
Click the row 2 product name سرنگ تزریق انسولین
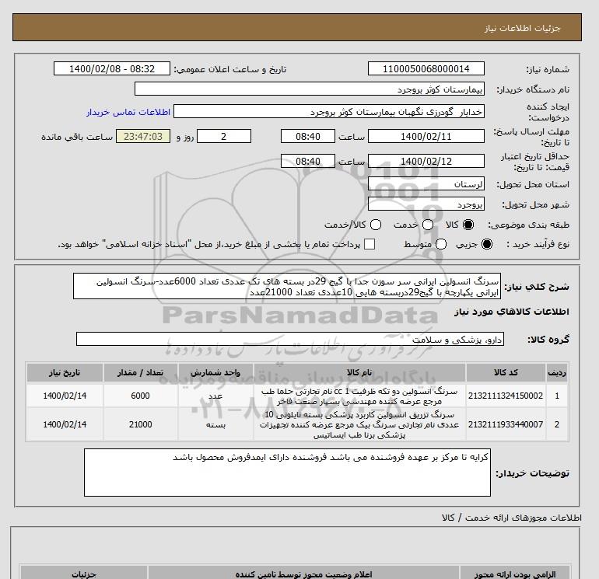coord(359,425)
